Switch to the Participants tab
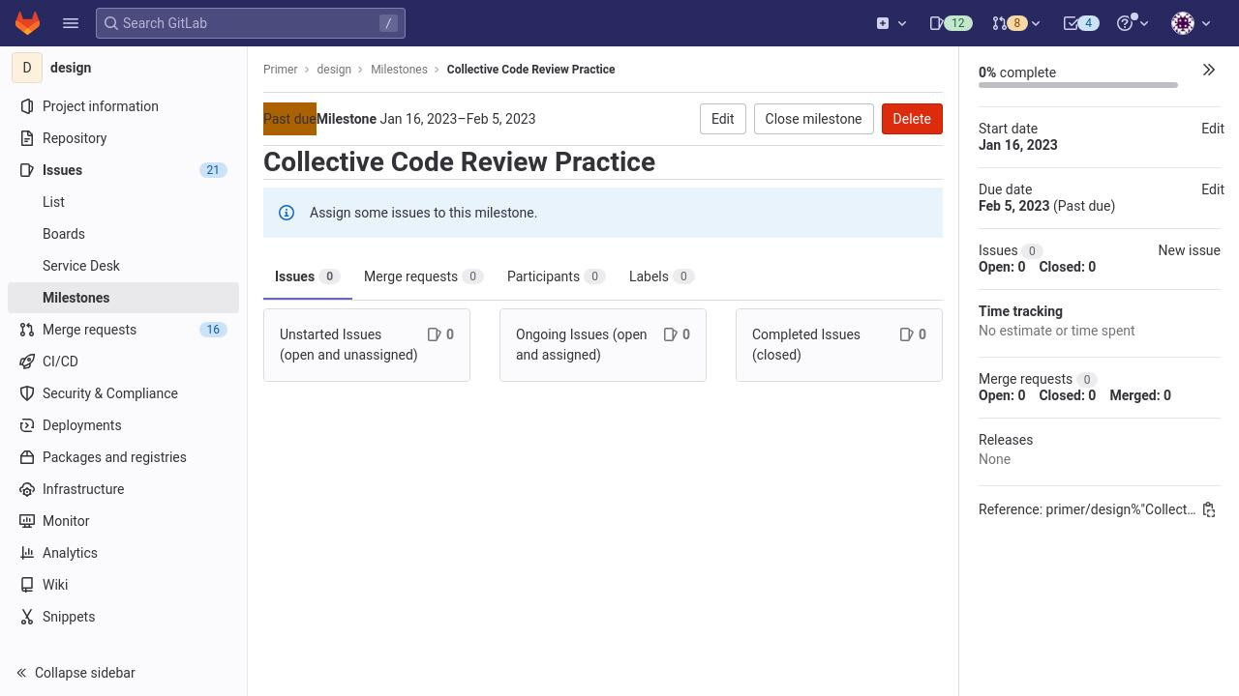The height and width of the screenshot is (696, 1239). 556,276
